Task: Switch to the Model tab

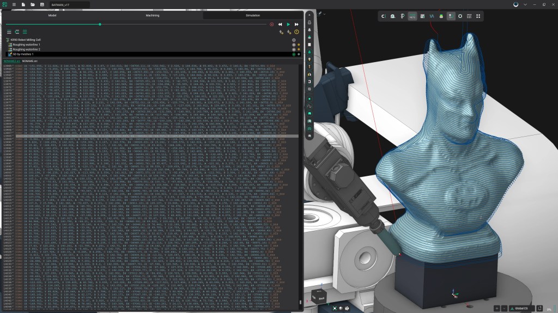Action: pos(52,15)
